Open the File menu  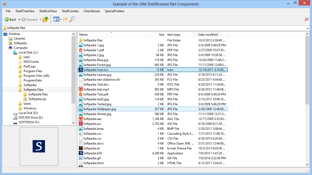pos(8,11)
